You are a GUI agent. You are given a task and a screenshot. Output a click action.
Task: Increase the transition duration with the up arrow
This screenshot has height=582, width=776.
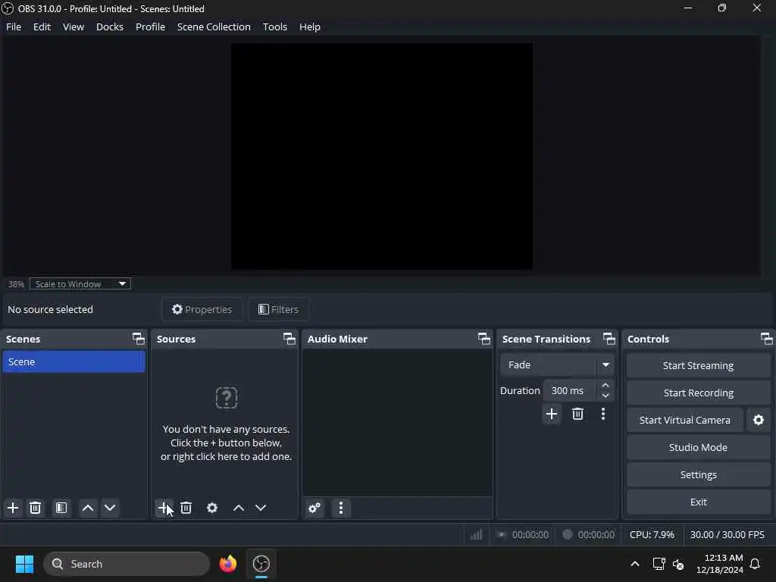click(605, 385)
